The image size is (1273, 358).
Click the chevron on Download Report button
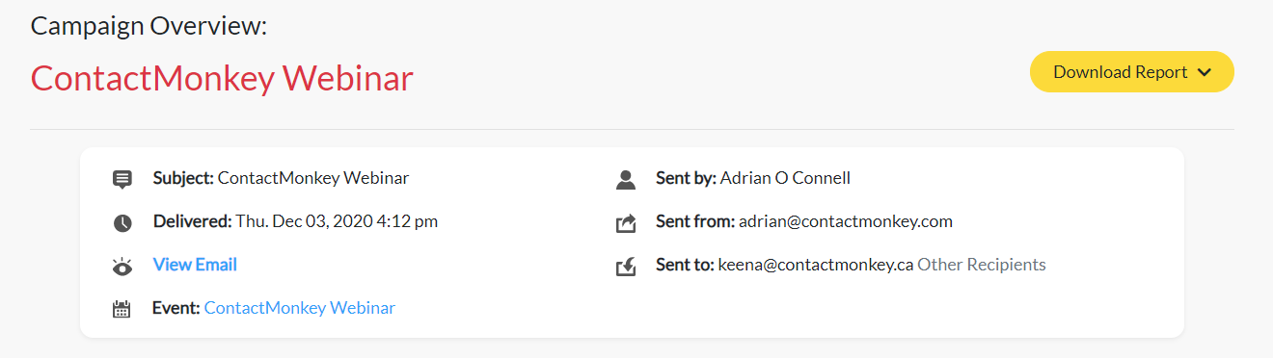(1204, 72)
